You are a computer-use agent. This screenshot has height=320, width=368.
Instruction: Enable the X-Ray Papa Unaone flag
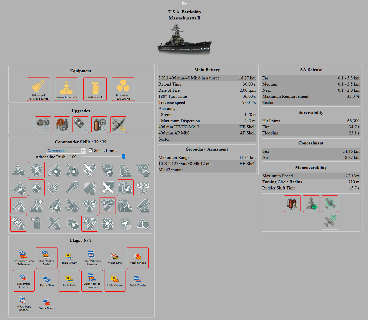[24, 304]
